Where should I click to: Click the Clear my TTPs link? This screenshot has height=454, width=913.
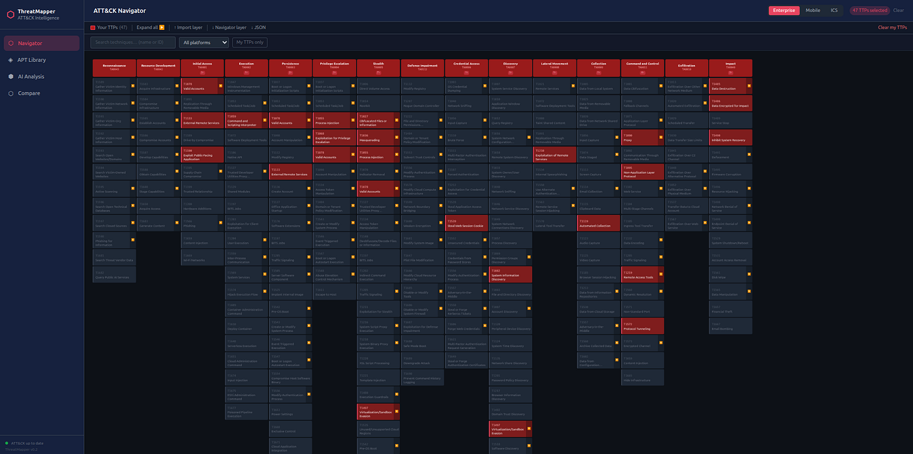[892, 27]
